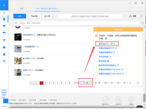Open username link 一池清墨煮相思
Image resolution: width=146 pixels, height=109 pixels.
(x=29, y=47)
